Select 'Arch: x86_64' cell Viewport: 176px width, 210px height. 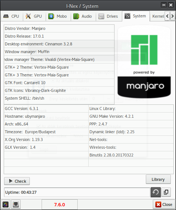pos(46,124)
